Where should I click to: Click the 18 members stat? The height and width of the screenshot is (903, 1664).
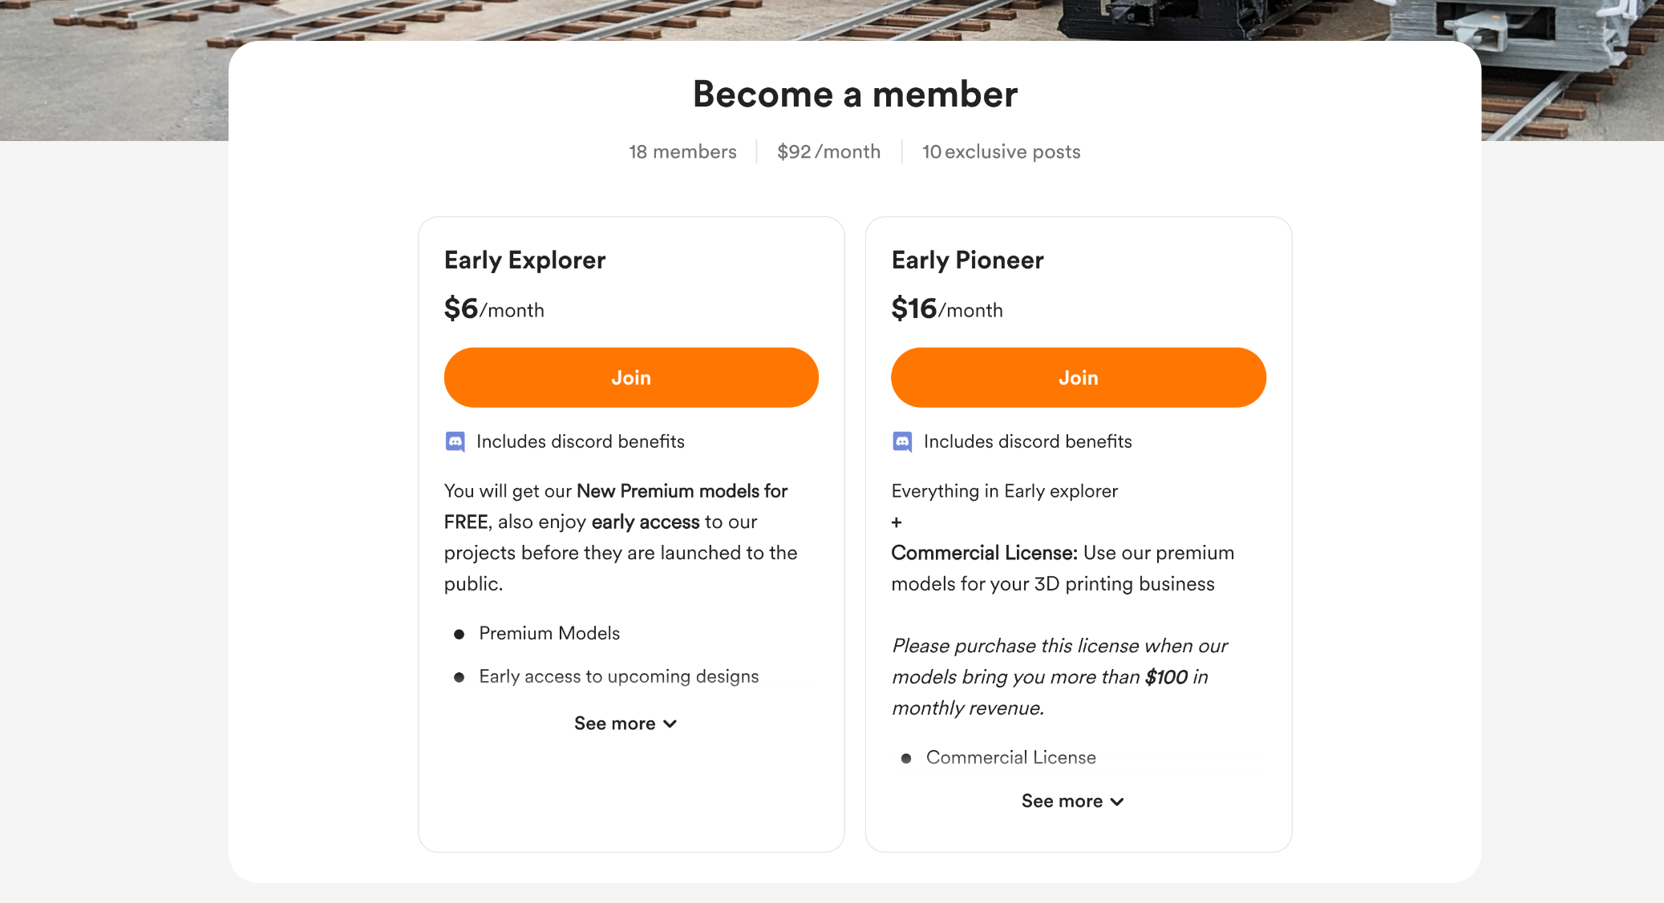[682, 151]
